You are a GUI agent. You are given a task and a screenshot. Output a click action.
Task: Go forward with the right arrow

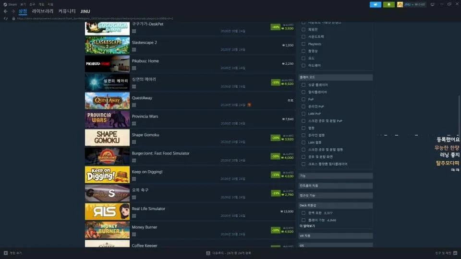(x=13, y=11)
